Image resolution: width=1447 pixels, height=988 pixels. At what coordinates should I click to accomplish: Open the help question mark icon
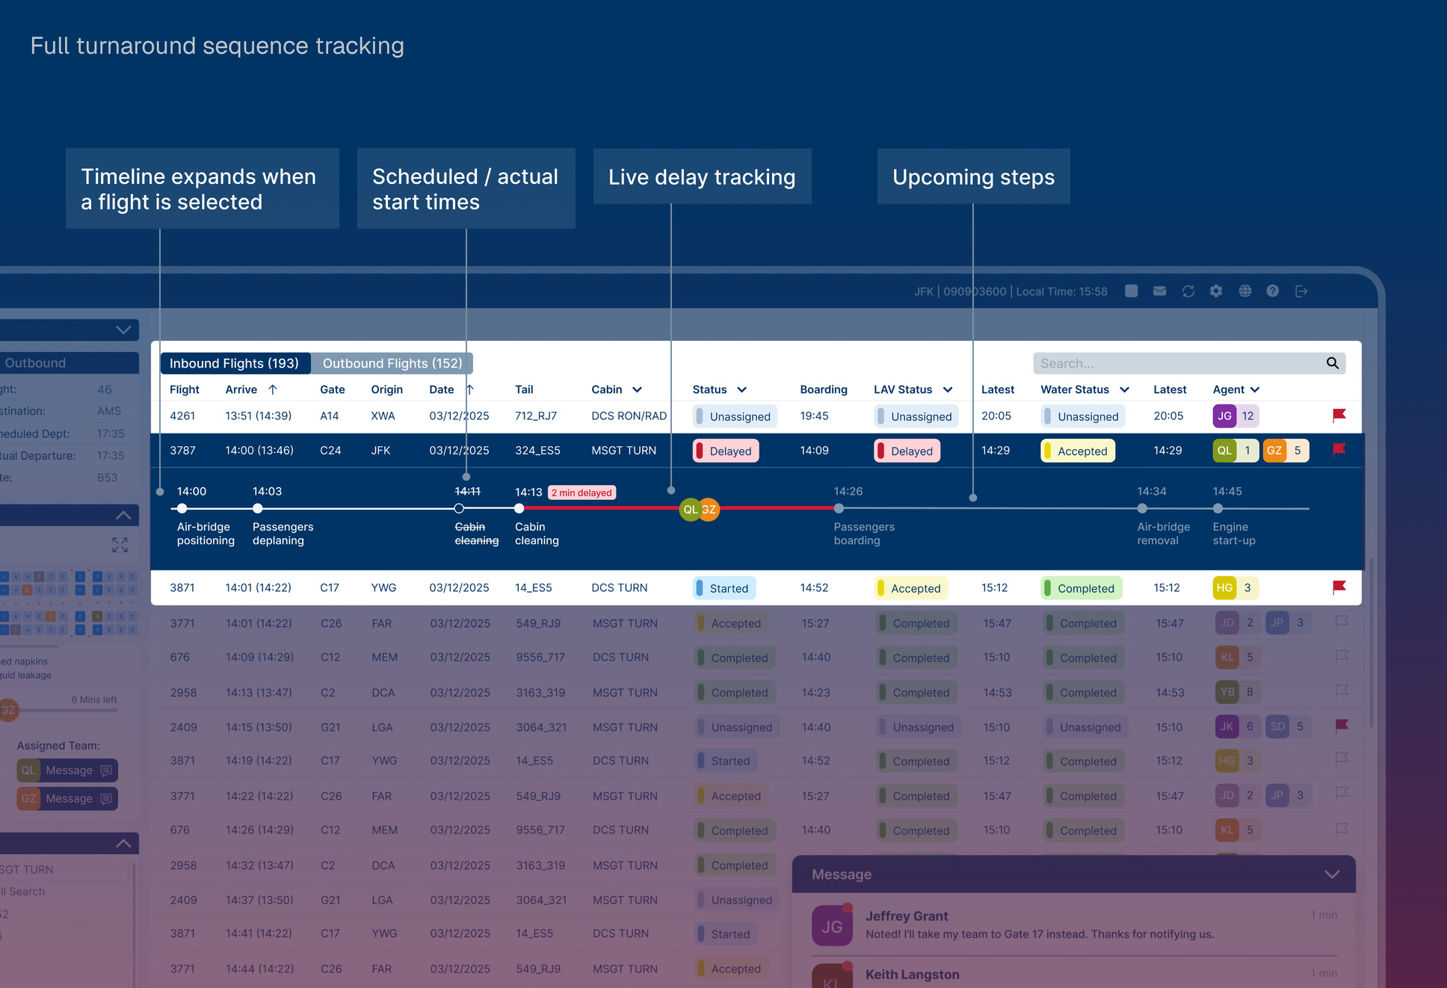[1273, 291]
